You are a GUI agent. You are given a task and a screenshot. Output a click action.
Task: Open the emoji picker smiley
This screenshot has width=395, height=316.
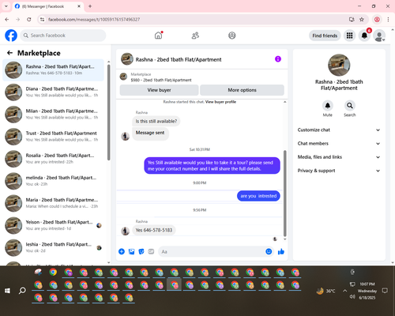coord(269,251)
